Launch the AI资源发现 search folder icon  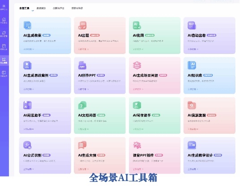pos(192,105)
